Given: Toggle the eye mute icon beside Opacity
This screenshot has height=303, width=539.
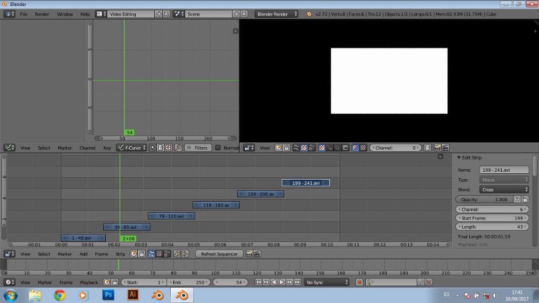Looking at the screenshot, I should (x=517, y=199).
